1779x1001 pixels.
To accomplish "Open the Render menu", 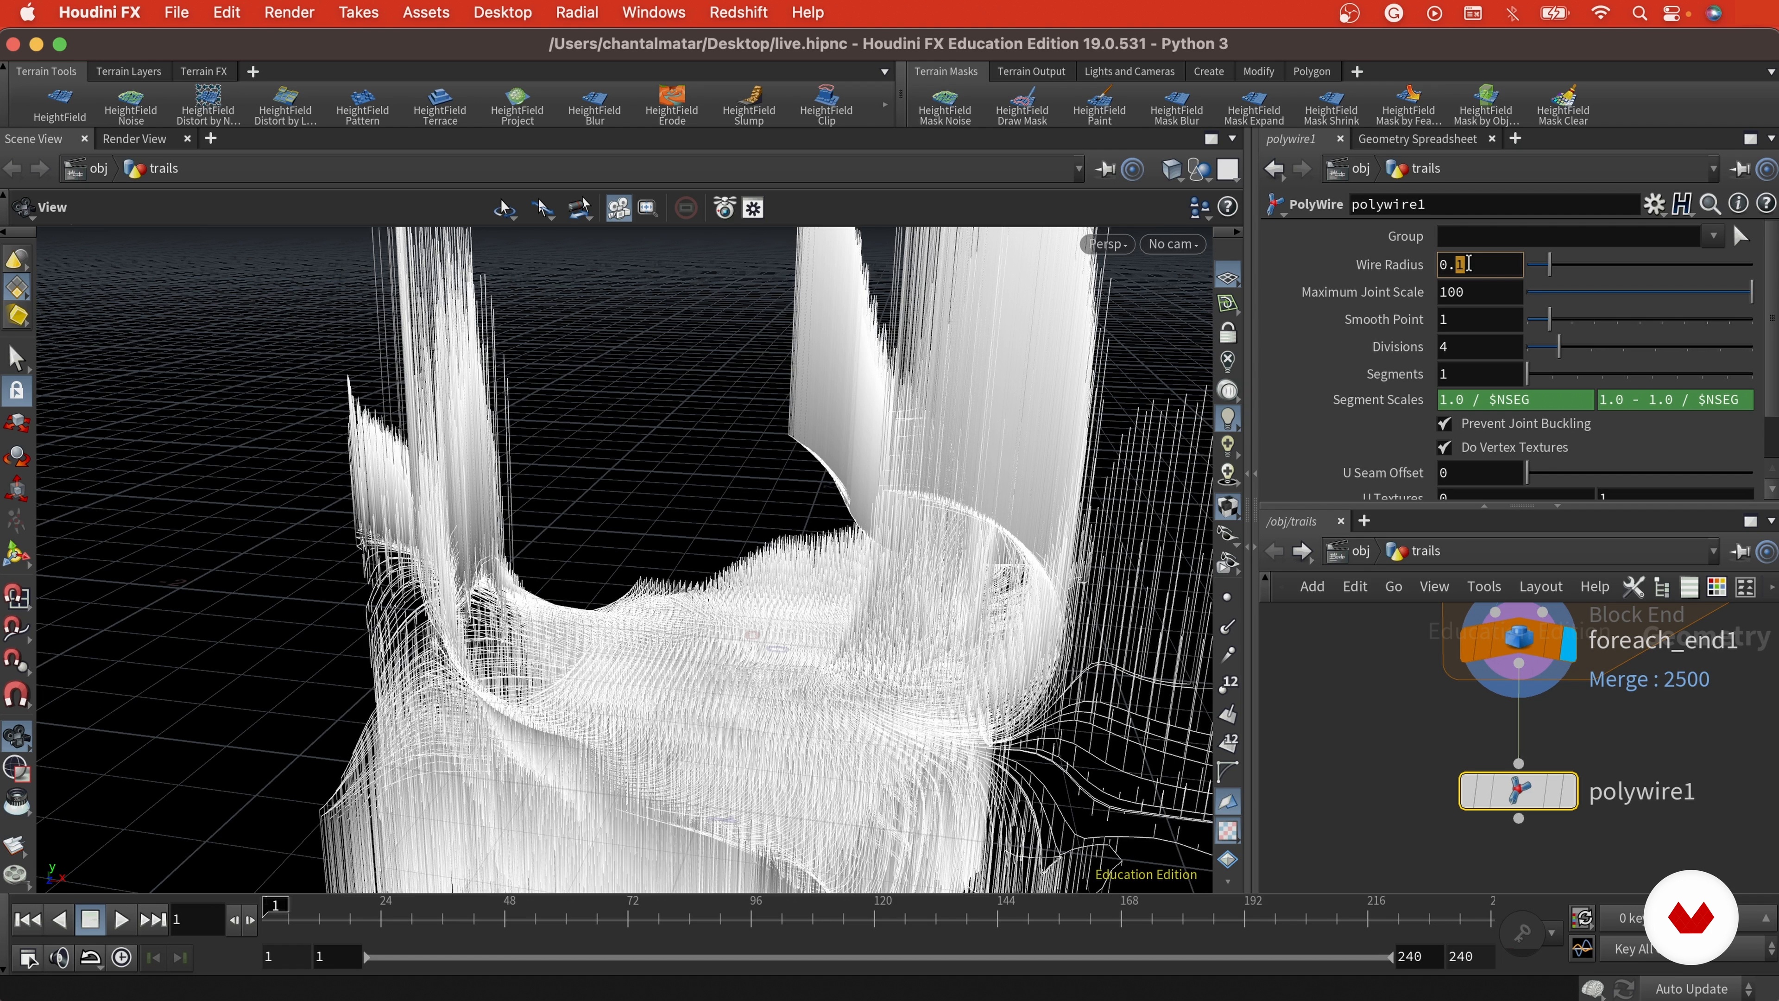I will pos(289,13).
